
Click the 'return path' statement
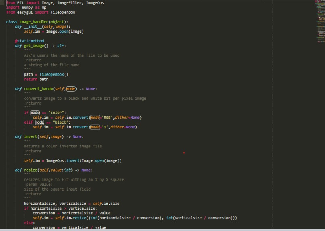coord(36,79)
